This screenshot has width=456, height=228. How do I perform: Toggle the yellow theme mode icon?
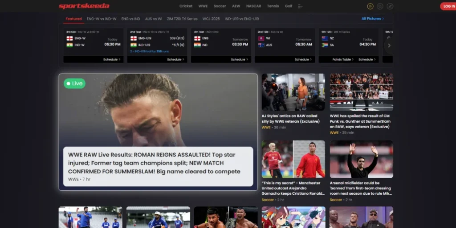370,6
